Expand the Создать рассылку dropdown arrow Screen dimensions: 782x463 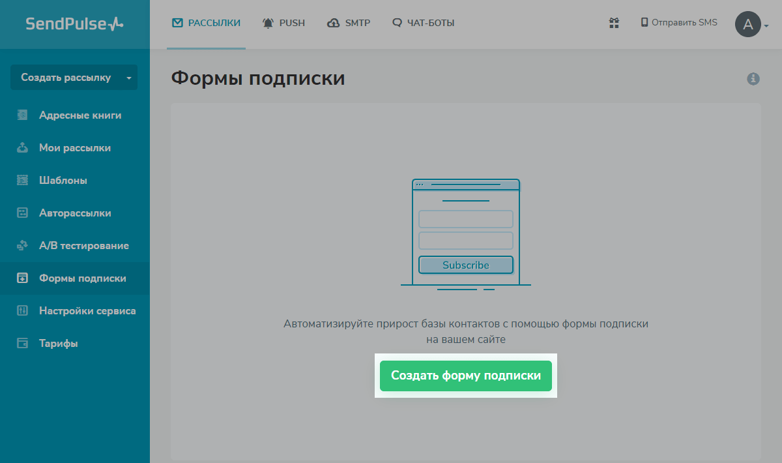click(x=129, y=78)
